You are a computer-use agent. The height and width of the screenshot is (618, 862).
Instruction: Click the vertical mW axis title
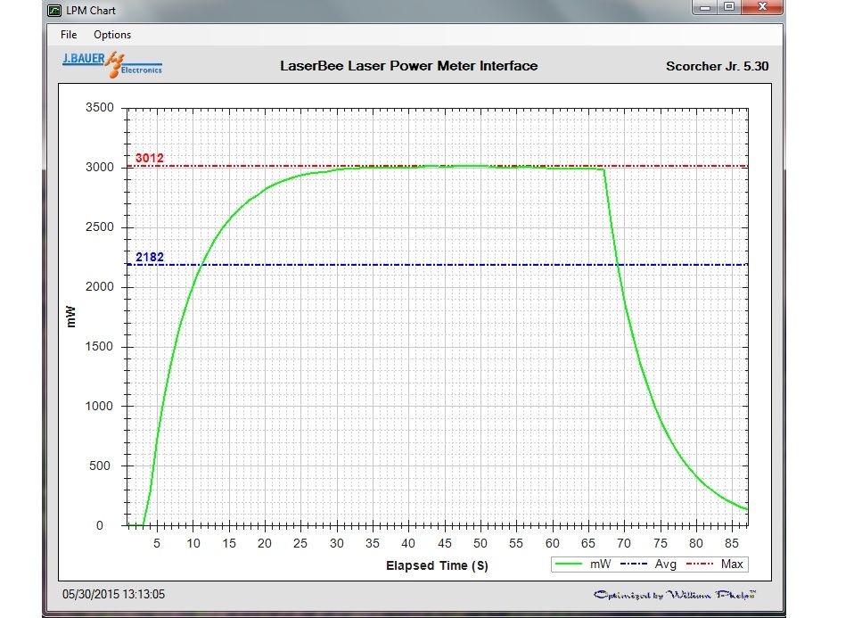click(70, 317)
